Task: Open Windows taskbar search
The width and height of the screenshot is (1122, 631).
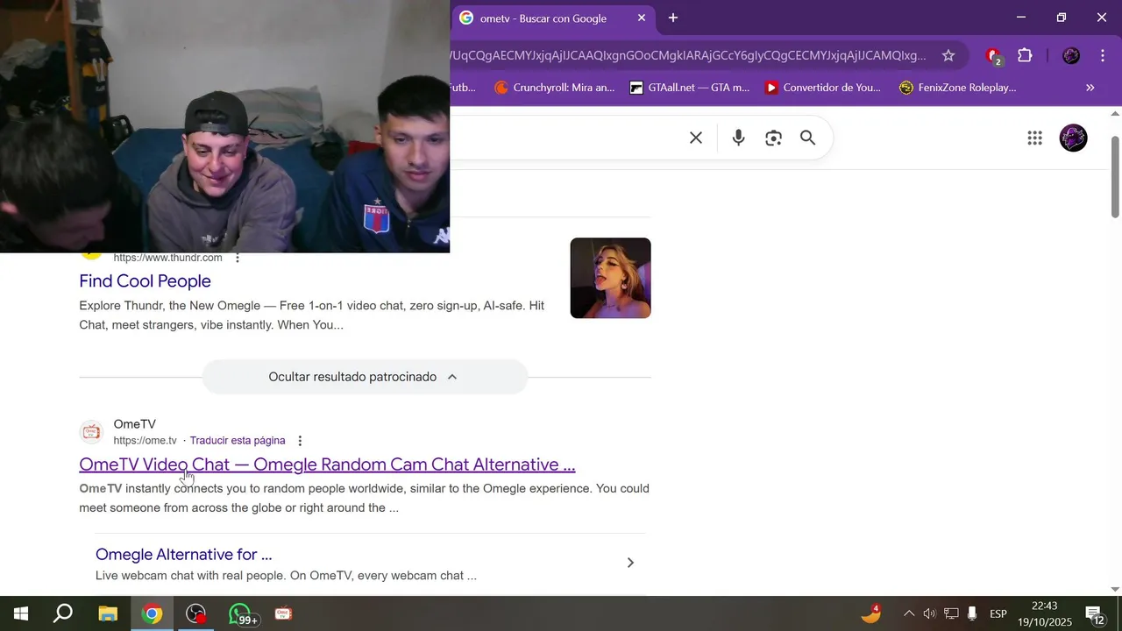Action: click(x=63, y=613)
